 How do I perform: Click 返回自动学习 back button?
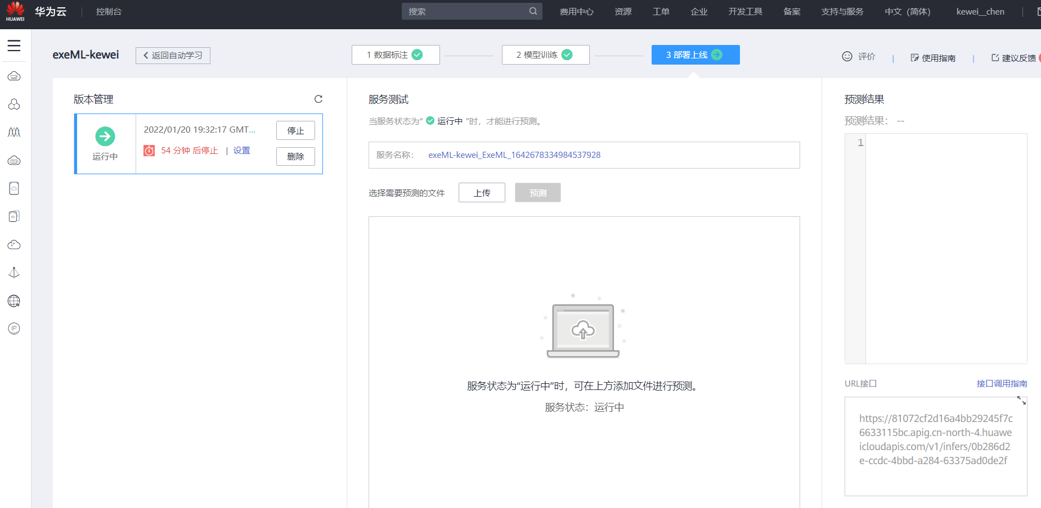pos(173,55)
